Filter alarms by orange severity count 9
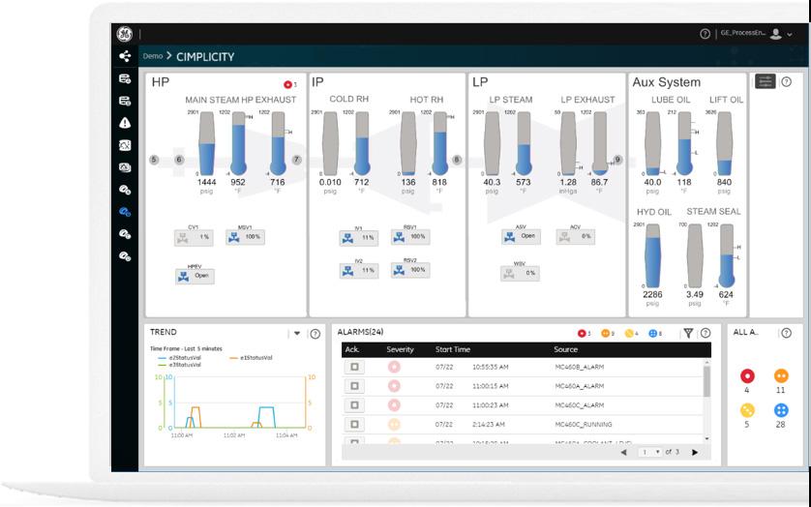This screenshot has width=811, height=507. tap(607, 334)
